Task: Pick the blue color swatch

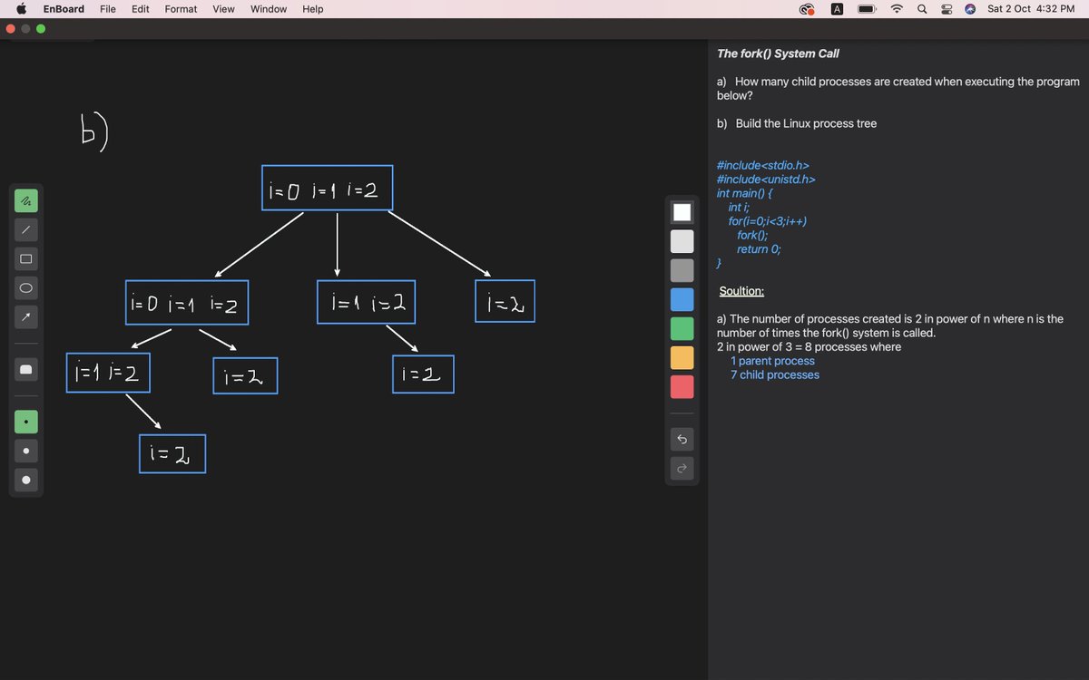Action: click(x=682, y=298)
